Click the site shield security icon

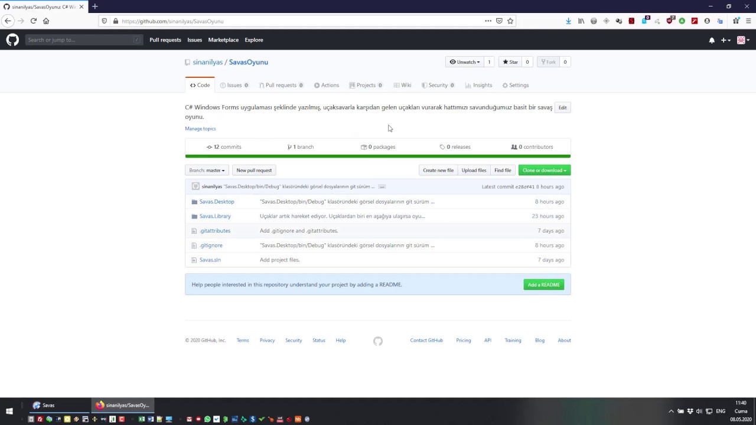pos(105,21)
